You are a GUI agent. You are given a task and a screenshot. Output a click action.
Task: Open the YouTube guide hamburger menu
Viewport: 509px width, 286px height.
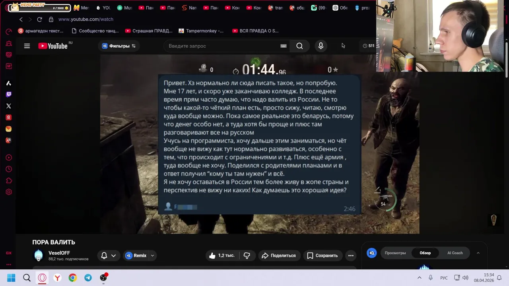click(27, 46)
